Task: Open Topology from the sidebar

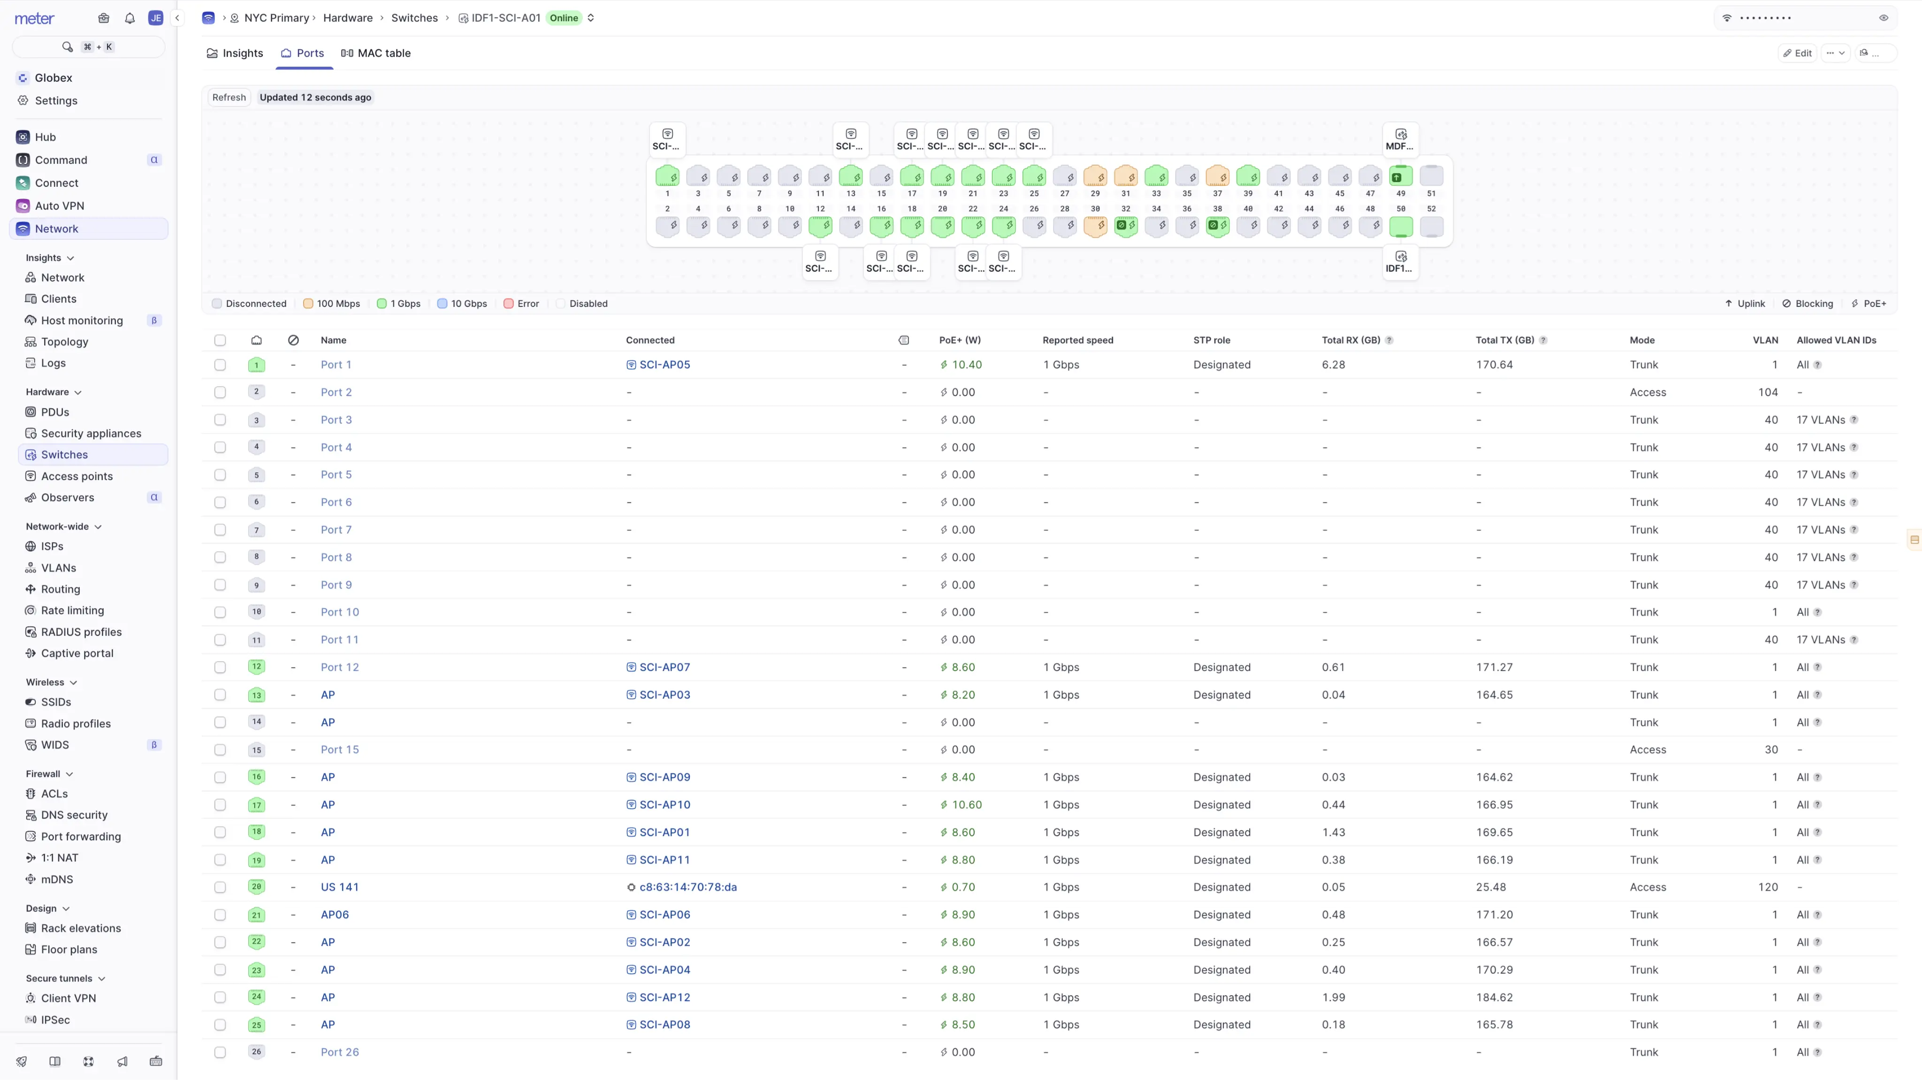Action: coord(64,342)
